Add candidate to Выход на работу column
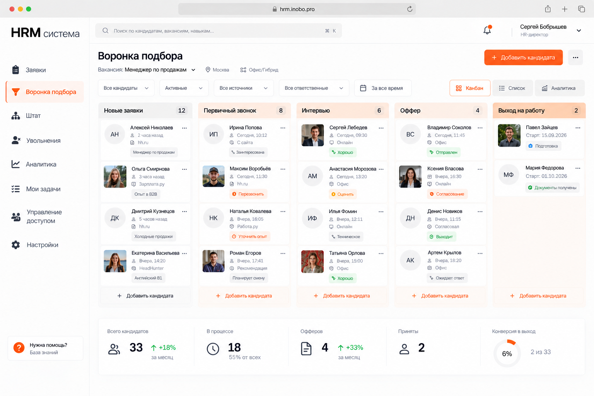Screen dimensions: 594x396 539,296
